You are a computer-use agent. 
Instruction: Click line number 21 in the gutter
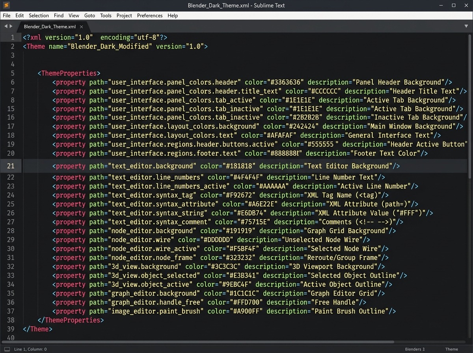pyautogui.click(x=10, y=166)
